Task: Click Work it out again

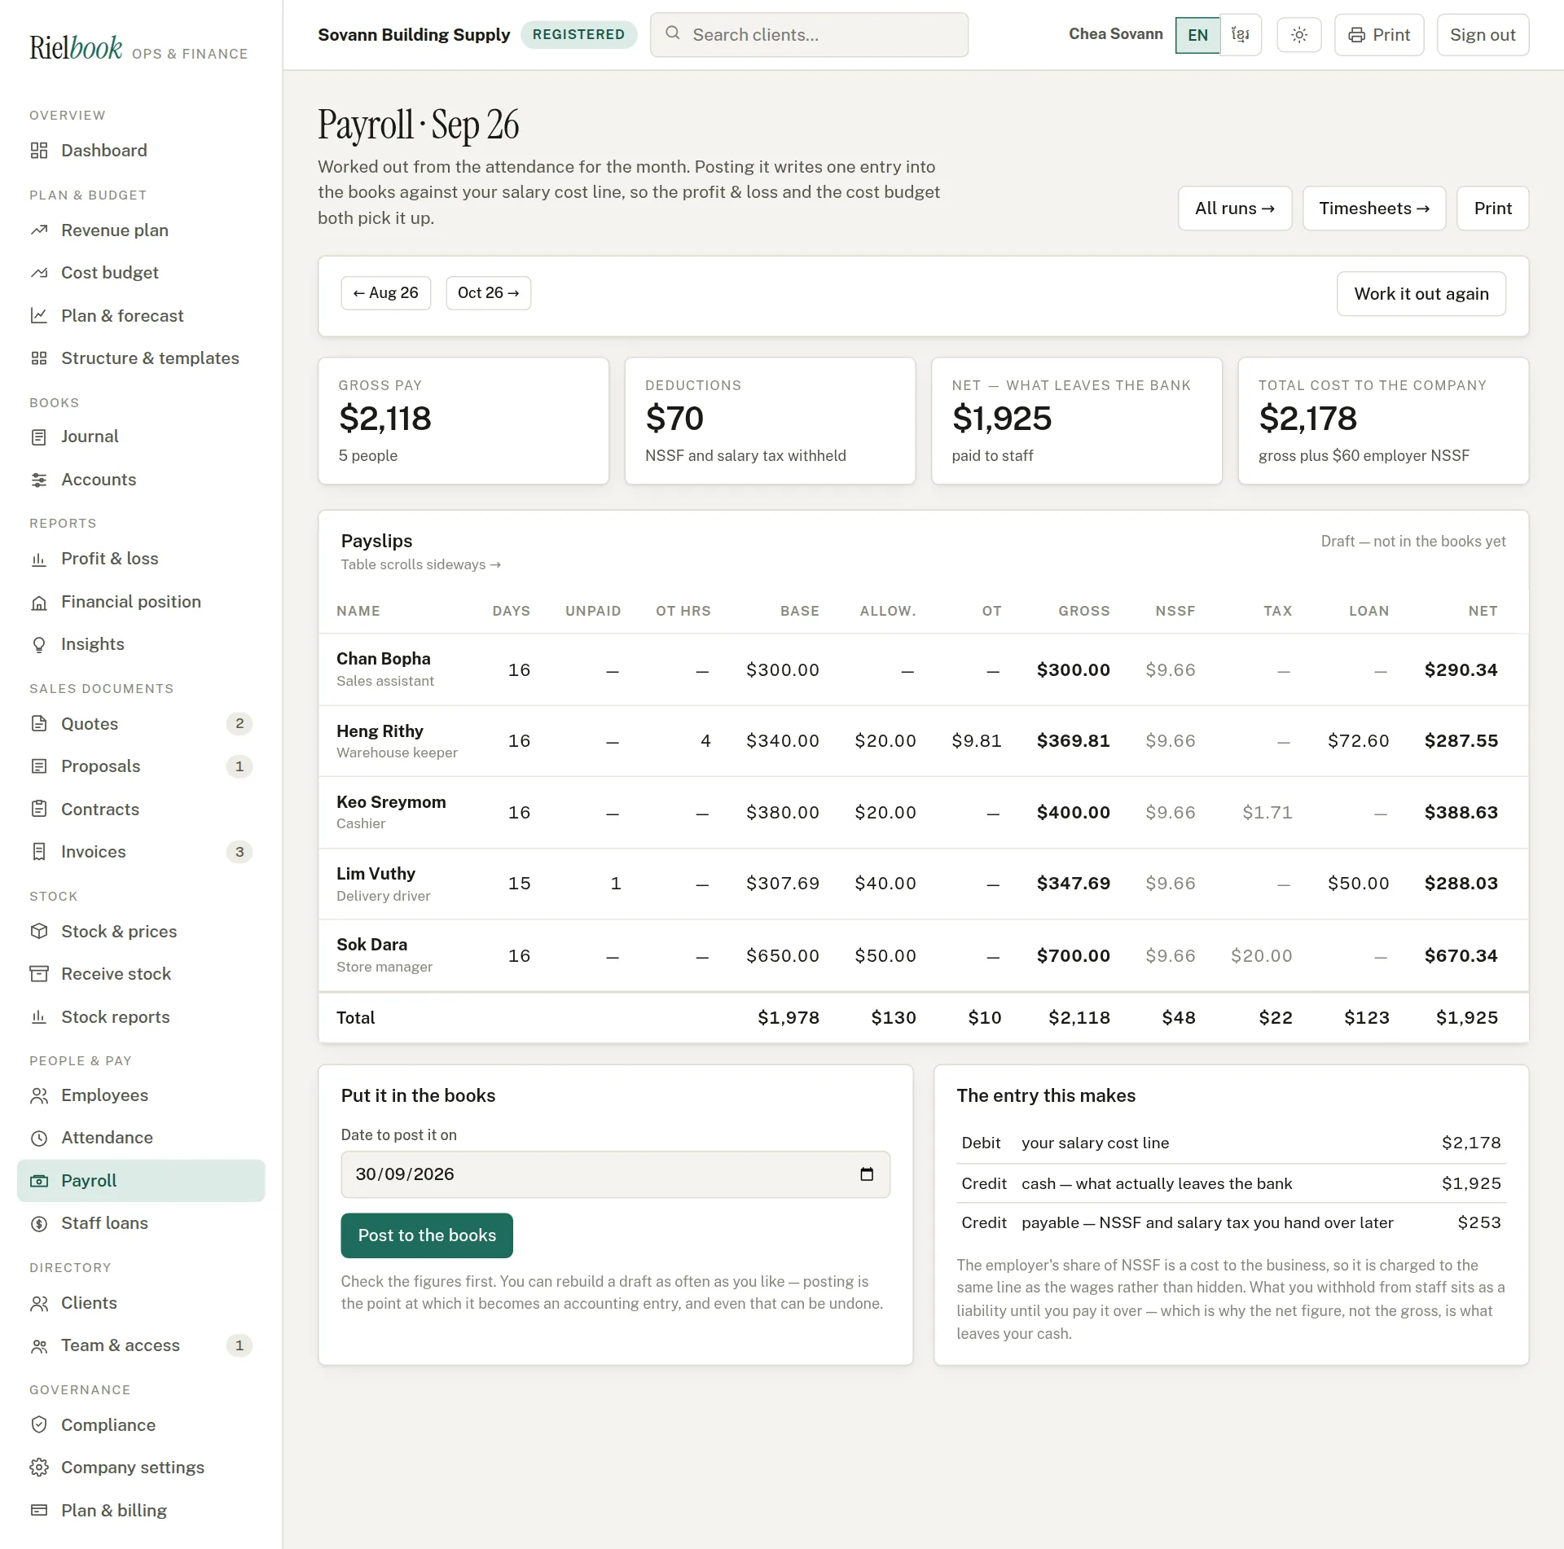Action: [x=1421, y=294]
